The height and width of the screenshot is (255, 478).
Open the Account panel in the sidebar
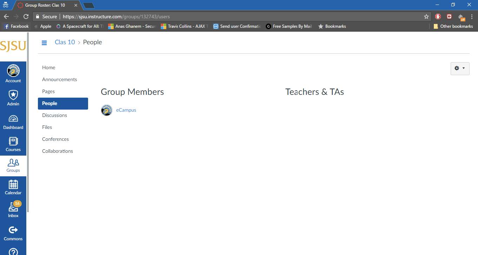click(13, 73)
